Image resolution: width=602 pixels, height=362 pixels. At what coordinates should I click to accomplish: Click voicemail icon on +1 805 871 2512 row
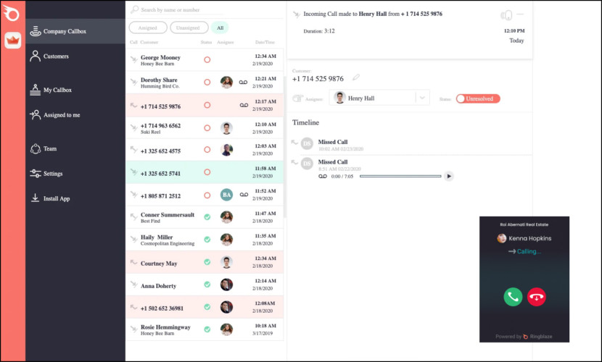[244, 195]
